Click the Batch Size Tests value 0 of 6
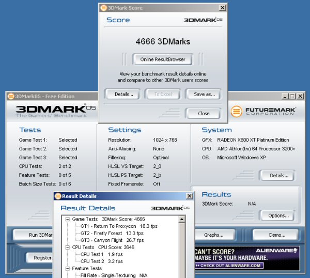The image size is (310, 278). [x=65, y=184]
